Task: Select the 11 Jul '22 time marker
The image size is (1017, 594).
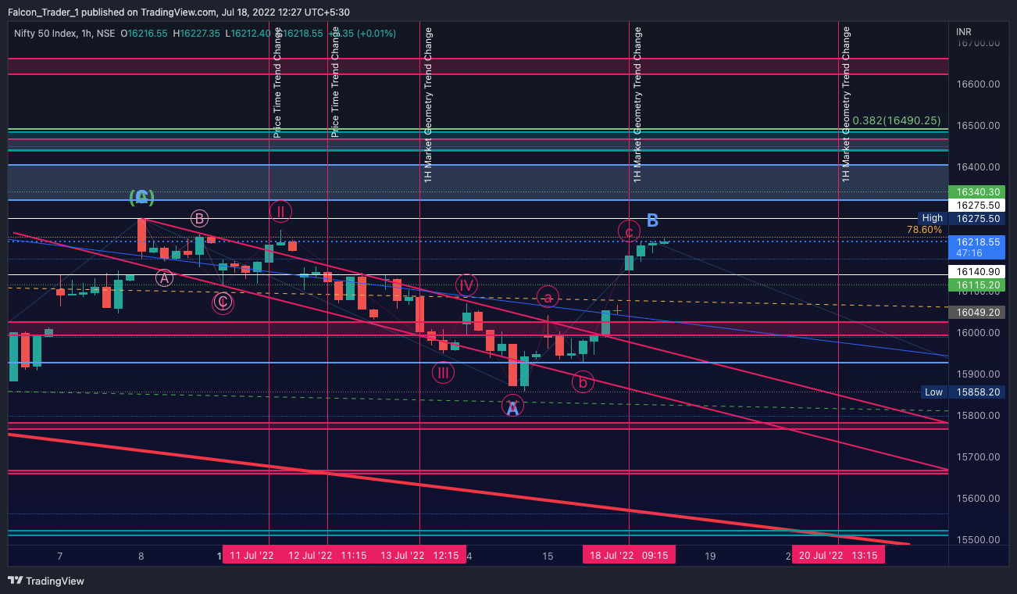Action: click(252, 556)
